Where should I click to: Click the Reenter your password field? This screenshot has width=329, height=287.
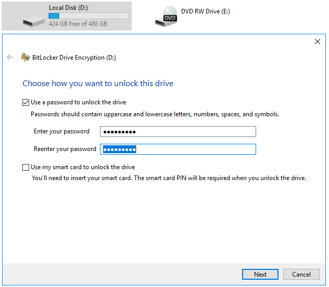(x=178, y=149)
